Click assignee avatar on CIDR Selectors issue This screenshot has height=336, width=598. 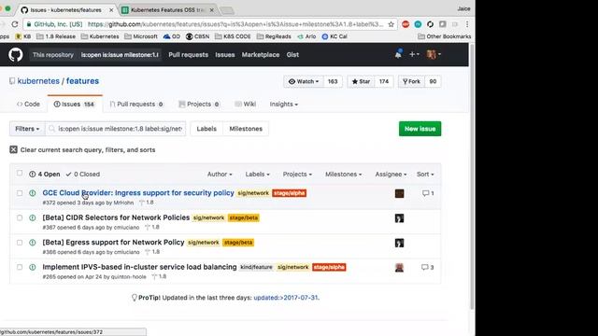(399, 218)
